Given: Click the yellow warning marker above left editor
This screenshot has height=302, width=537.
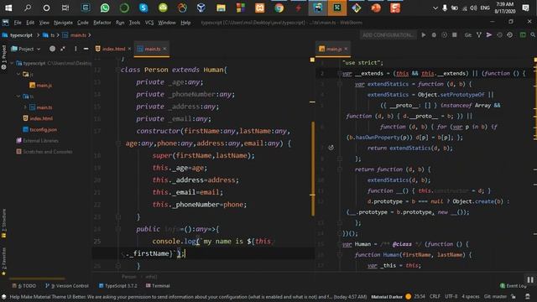Looking at the screenshot, I should pyautogui.click(x=312, y=60).
